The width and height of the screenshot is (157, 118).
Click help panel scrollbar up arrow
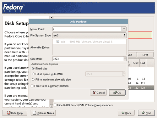tap(51, 18)
